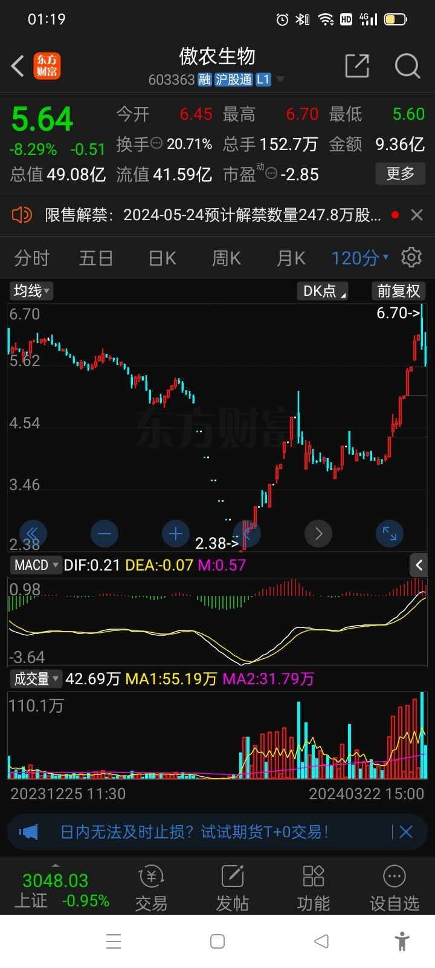Open the 期货T+0交易 promotion link
Image resolution: width=435 pixels, height=968 pixels.
[194, 832]
